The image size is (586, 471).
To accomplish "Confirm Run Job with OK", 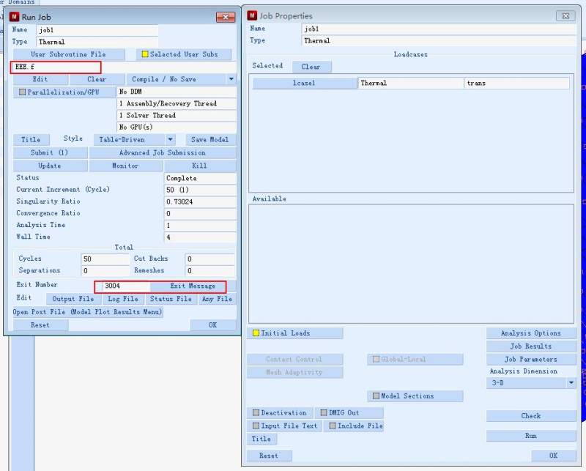I will click(x=213, y=325).
